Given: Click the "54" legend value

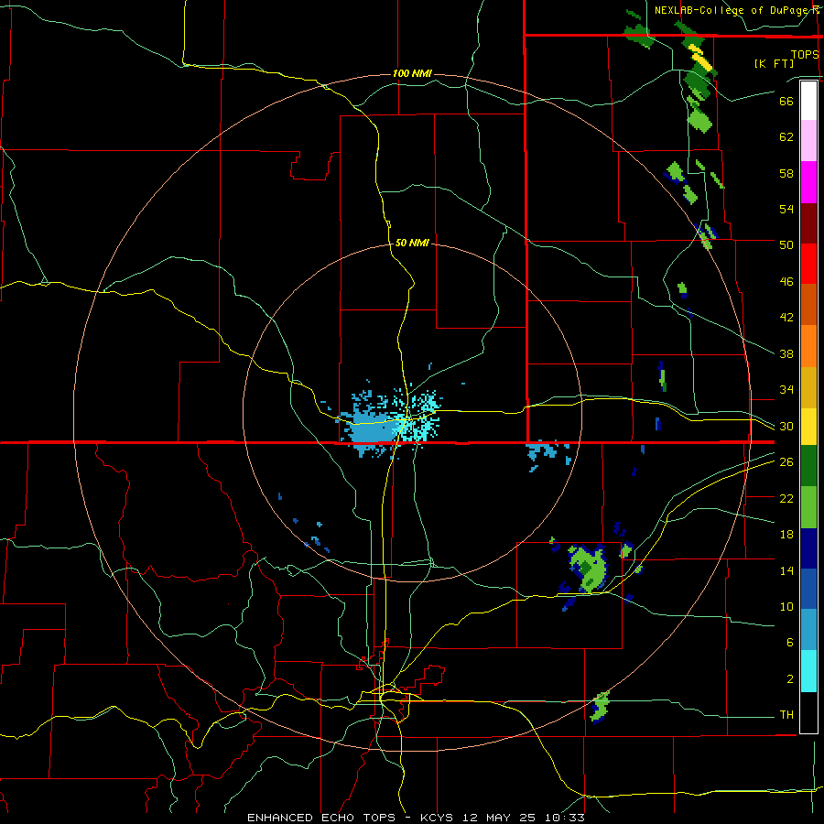Looking at the screenshot, I should click(x=786, y=209).
